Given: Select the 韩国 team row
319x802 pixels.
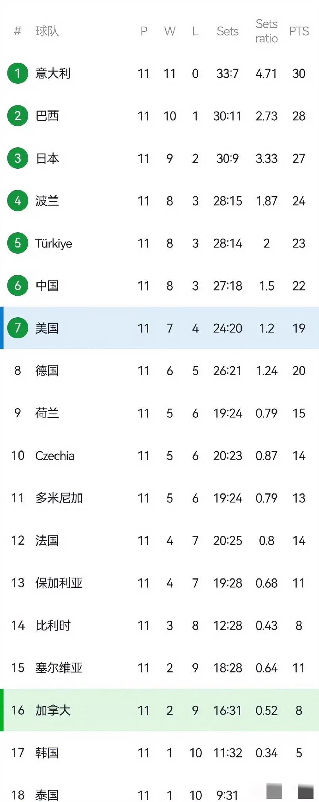Looking at the screenshot, I should [159, 753].
